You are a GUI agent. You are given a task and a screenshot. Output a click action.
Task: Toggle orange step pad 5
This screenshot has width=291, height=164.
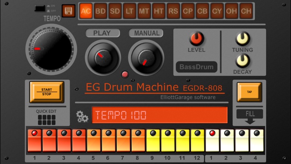coord(94,141)
